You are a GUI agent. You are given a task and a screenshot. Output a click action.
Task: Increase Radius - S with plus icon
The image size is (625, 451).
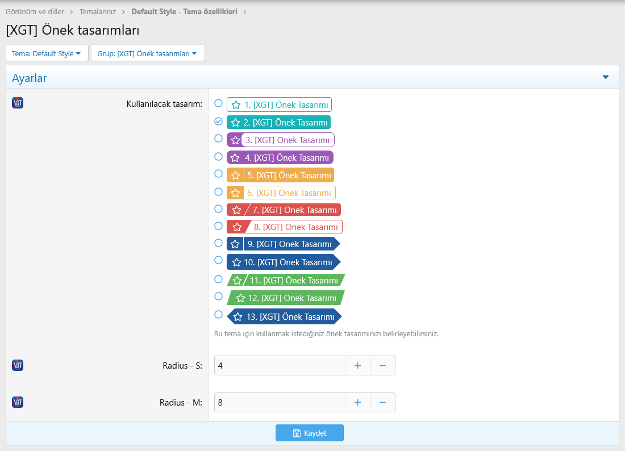click(357, 366)
